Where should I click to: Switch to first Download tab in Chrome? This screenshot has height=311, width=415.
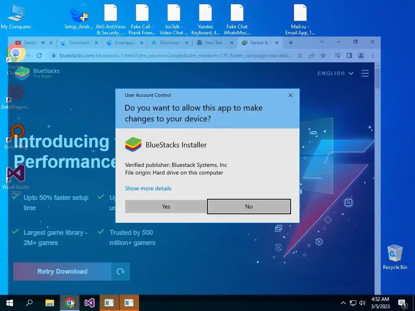pos(79,43)
